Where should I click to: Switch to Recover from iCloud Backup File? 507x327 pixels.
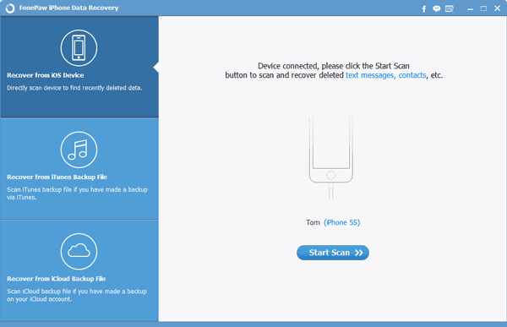[79, 270]
